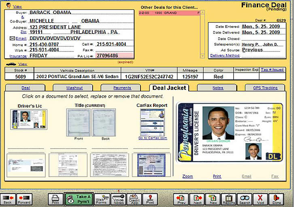Void this deal with X icon

coord(260,199)
